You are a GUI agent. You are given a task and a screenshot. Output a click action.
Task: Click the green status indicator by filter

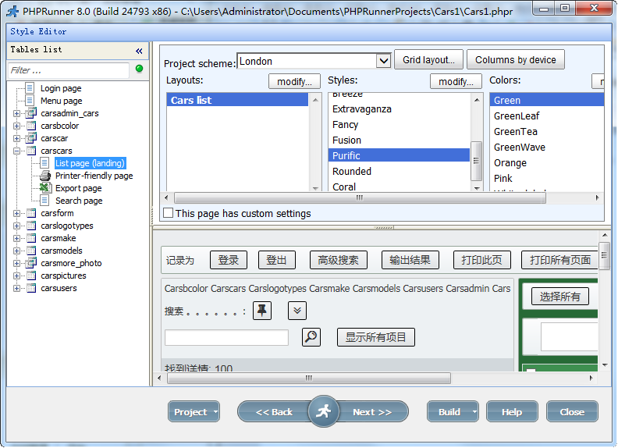coord(140,69)
